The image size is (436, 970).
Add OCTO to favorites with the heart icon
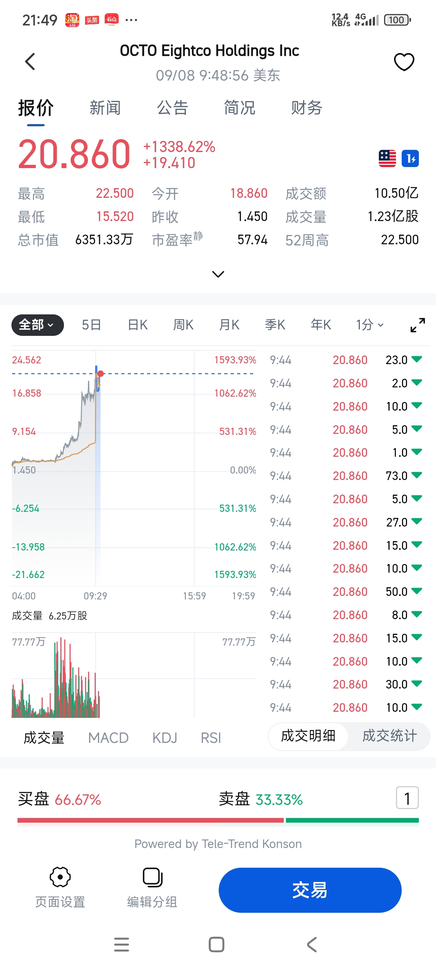coord(404,62)
